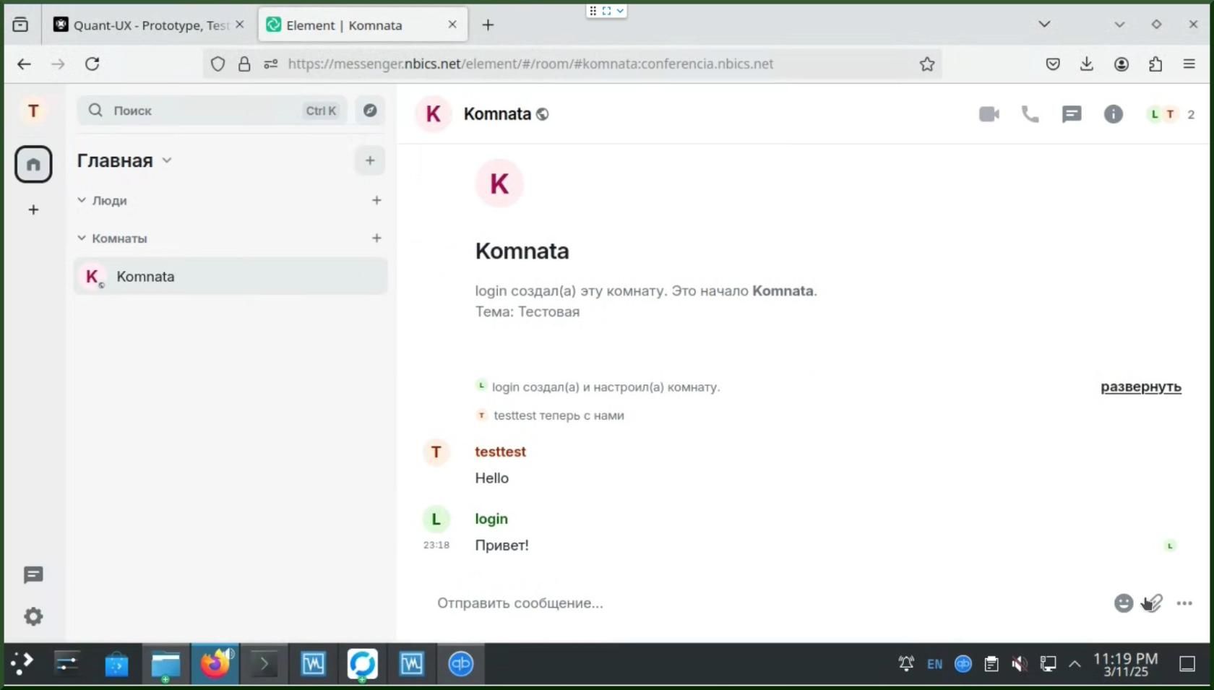Open the explore rooms compass button
This screenshot has width=1214, height=690.
(x=370, y=111)
